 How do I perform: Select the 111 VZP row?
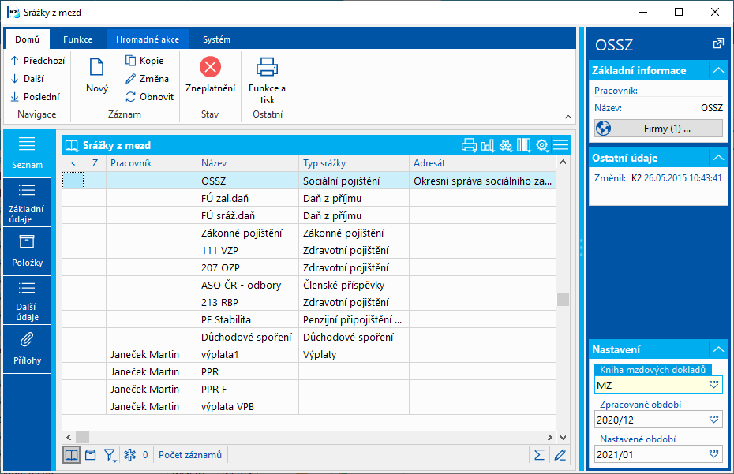tap(309, 250)
